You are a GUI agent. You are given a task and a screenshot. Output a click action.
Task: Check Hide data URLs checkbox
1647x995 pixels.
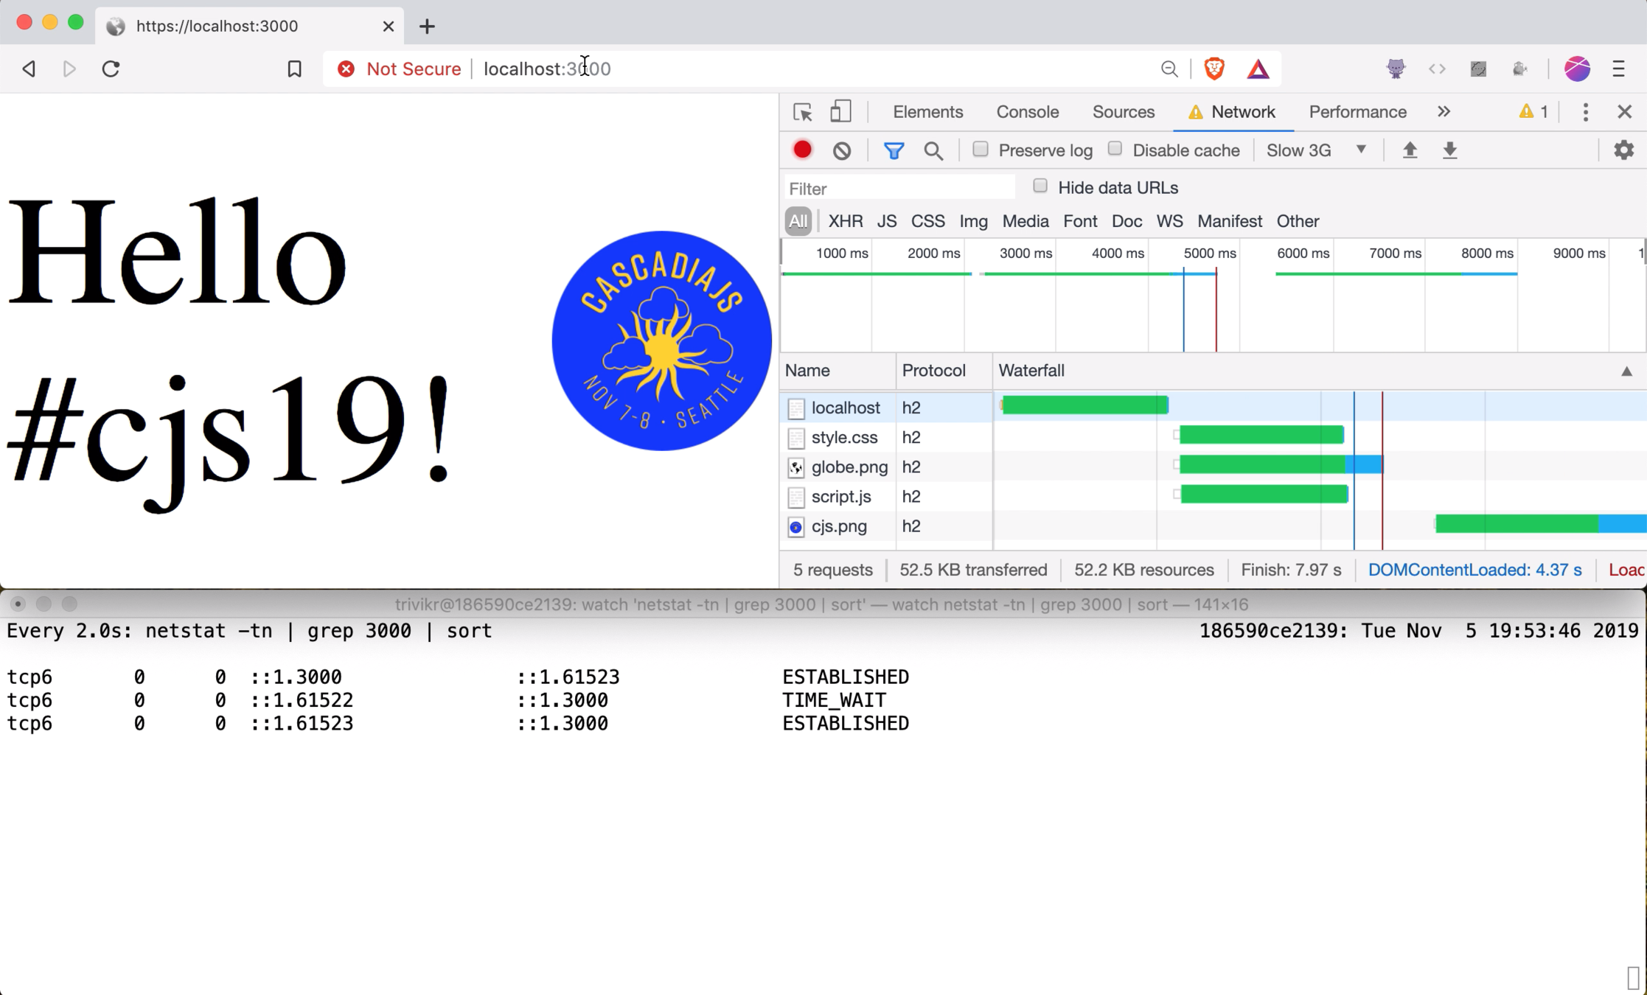[x=1040, y=186]
